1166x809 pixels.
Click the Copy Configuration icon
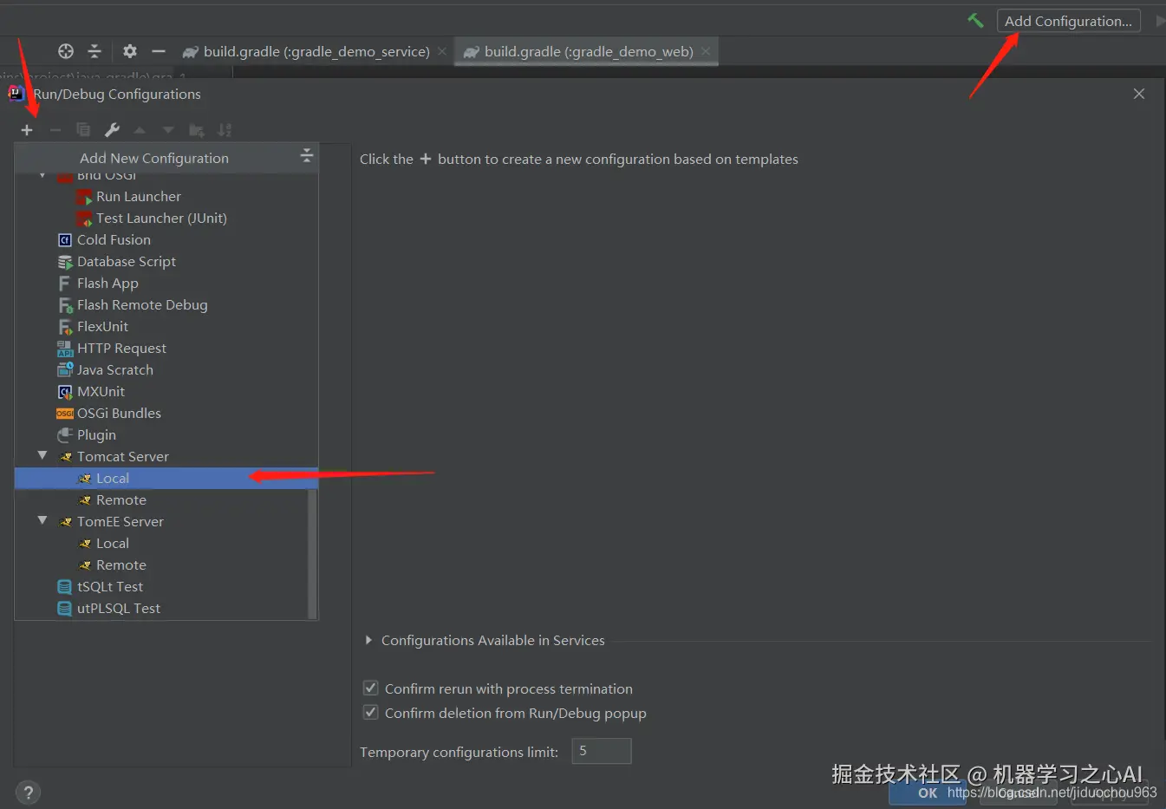[x=83, y=130]
